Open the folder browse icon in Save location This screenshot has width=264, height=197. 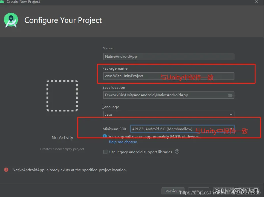click(230, 95)
